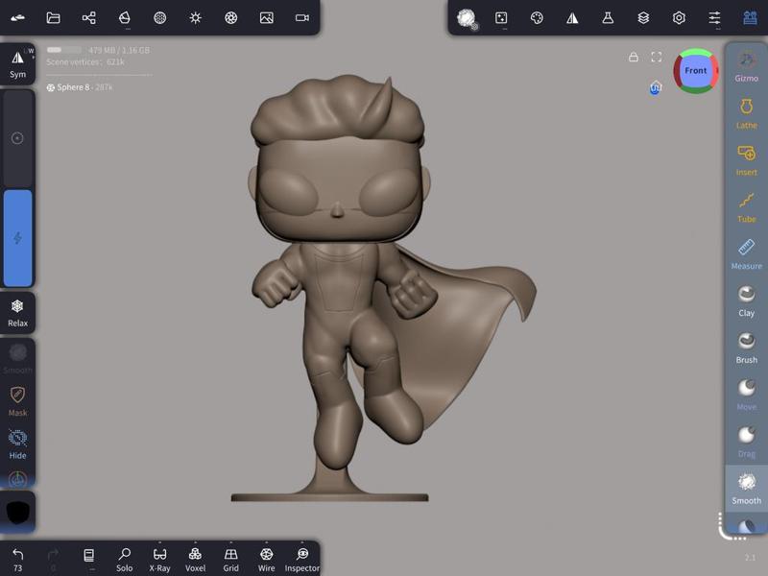Select the Hide shortcut
Image resolution: width=768 pixels, height=576 pixels.
click(17, 444)
